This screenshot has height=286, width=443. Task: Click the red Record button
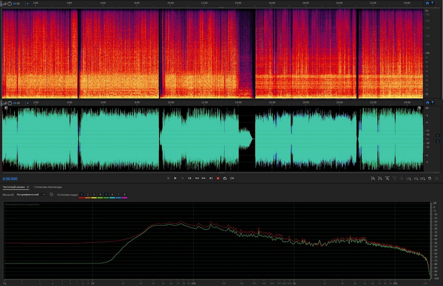[x=218, y=178]
